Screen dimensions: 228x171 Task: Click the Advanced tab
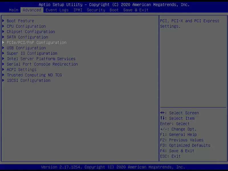pyautogui.click(x=32, y=10)
